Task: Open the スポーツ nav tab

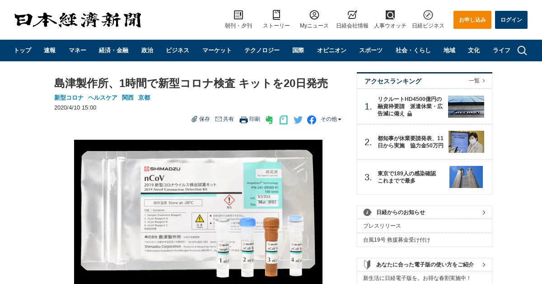Action: click(371, 50)
